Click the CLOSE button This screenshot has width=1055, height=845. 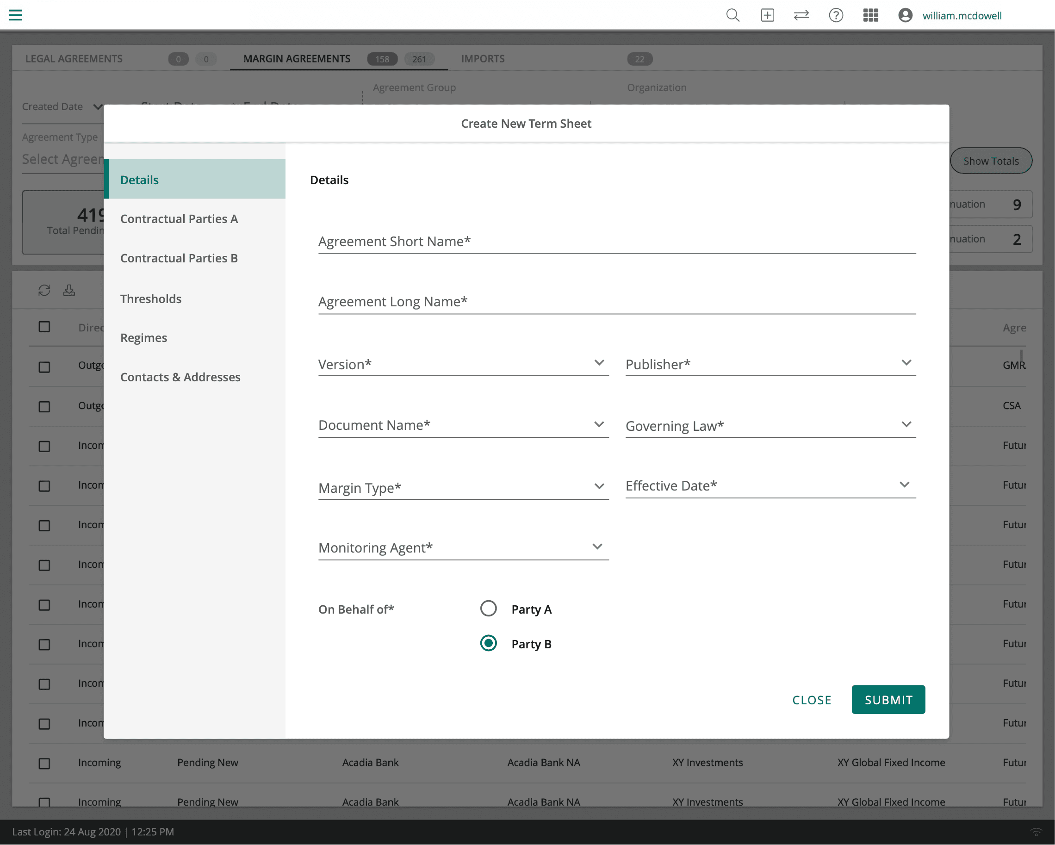[x=811, y=700]
